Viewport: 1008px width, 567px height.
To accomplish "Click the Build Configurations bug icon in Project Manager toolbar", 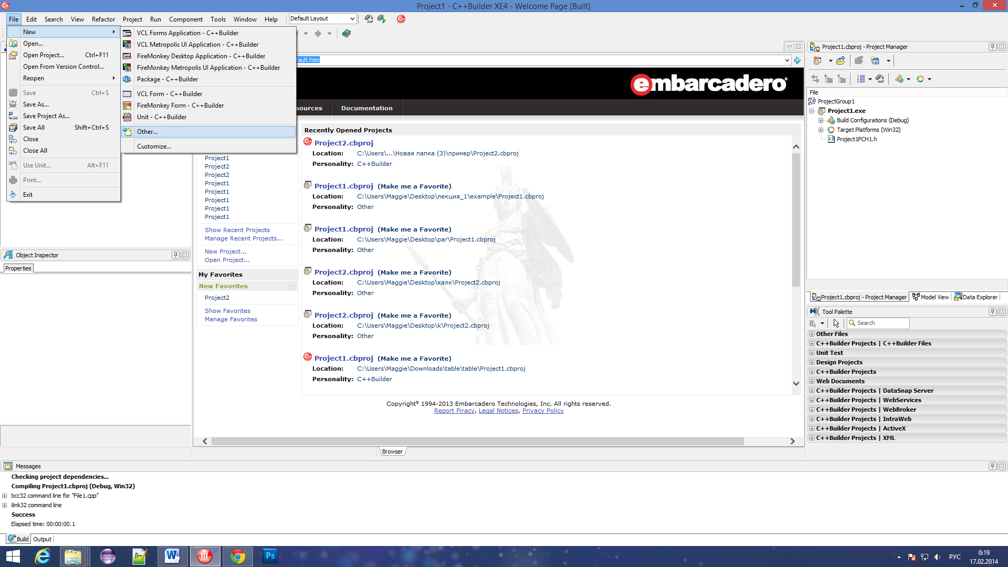I will tap(899, 79).
